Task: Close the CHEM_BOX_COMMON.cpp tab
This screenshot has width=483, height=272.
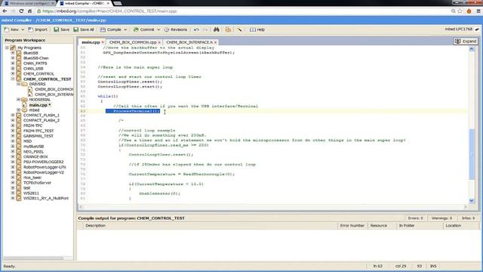Action: (159, 42)
